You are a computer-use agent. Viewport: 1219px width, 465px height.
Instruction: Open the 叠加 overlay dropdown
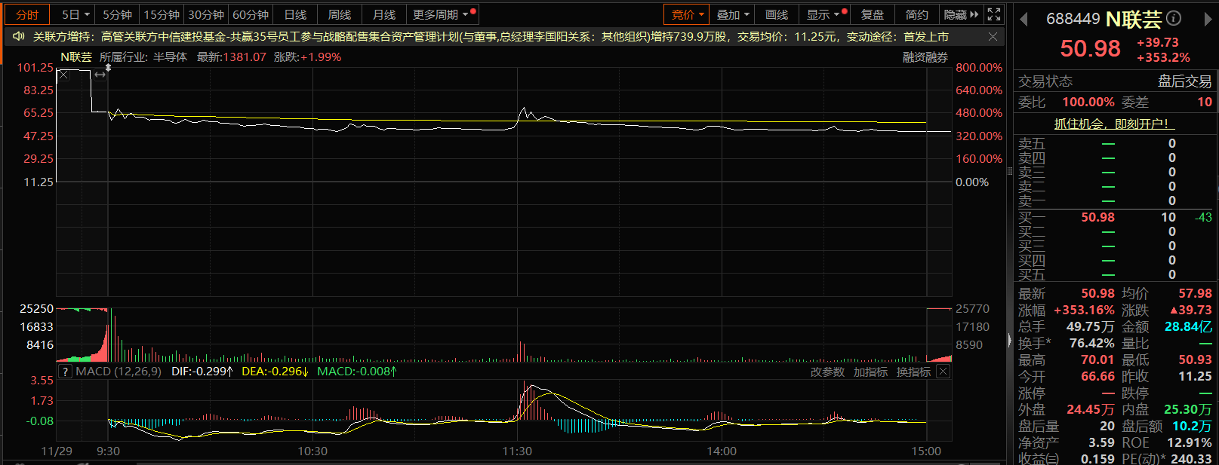[x=732, y=14]
